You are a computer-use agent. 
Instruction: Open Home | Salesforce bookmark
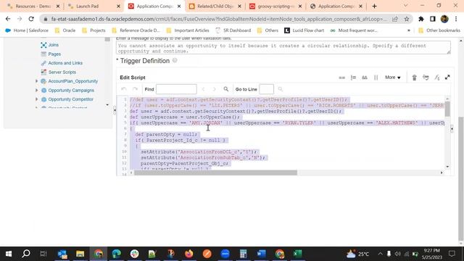tap(27, 30)
